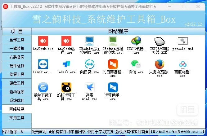
Task: Open 火狐浏览器.exe Firefox icon
Action: pyautogui.click(x=159, y=64)
